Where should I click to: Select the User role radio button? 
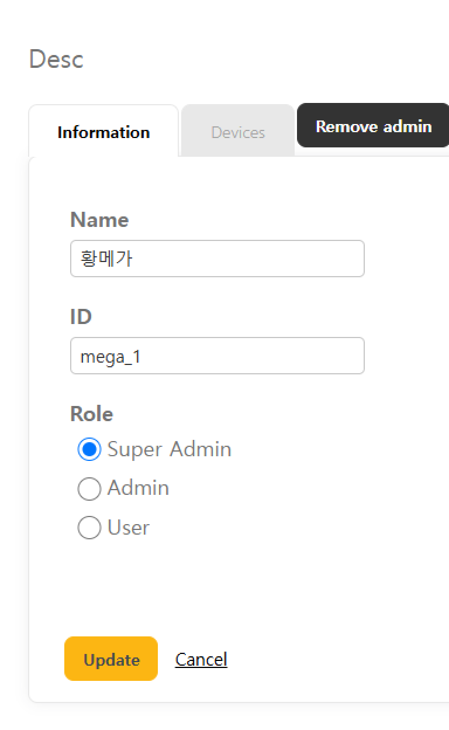pyautogui.click(x=89, y=528)
